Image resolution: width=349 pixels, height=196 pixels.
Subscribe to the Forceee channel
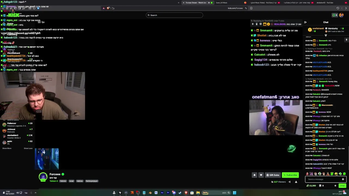coord(290,175)
